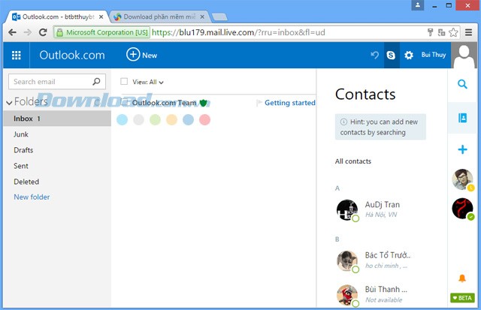Screen dimensions: 481x310
Task: Click the Bui Thuy profile avatar
Action: click(464, 55)
